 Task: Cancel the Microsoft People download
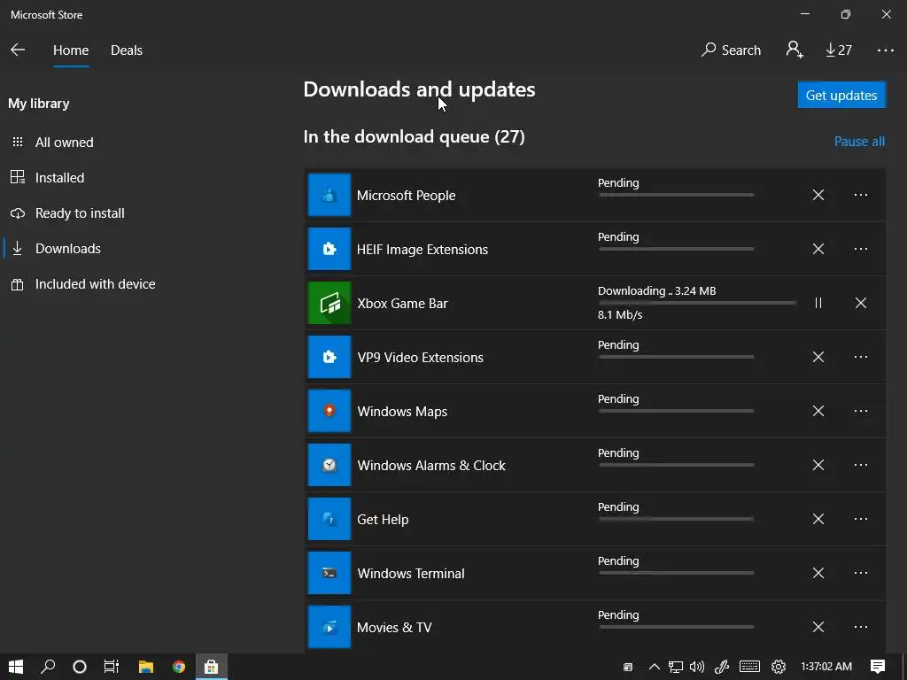pyautogui.click(x=818, y=195)
